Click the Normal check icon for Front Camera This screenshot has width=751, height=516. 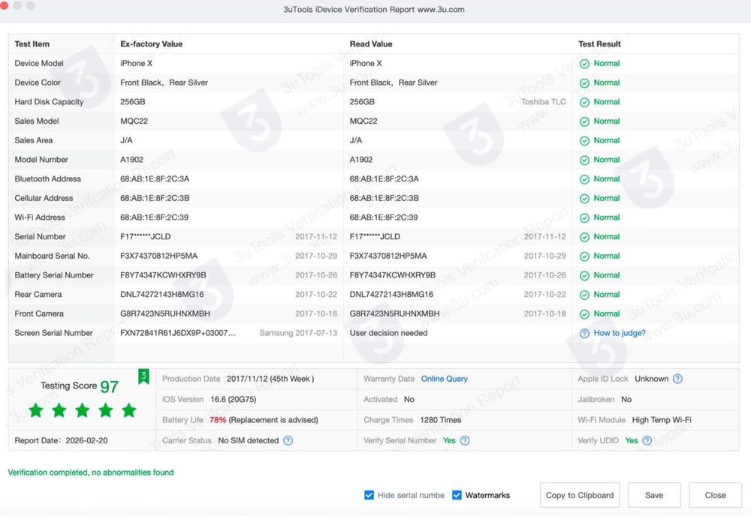pos(584,314)
